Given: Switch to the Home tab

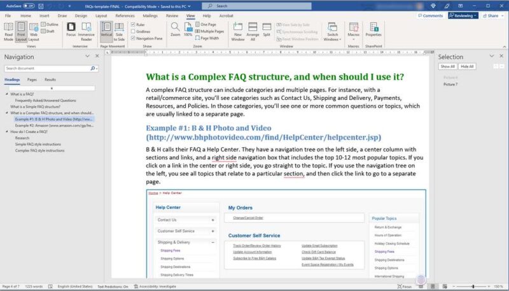Looking at the screenshot, I should tap(25, 15).
